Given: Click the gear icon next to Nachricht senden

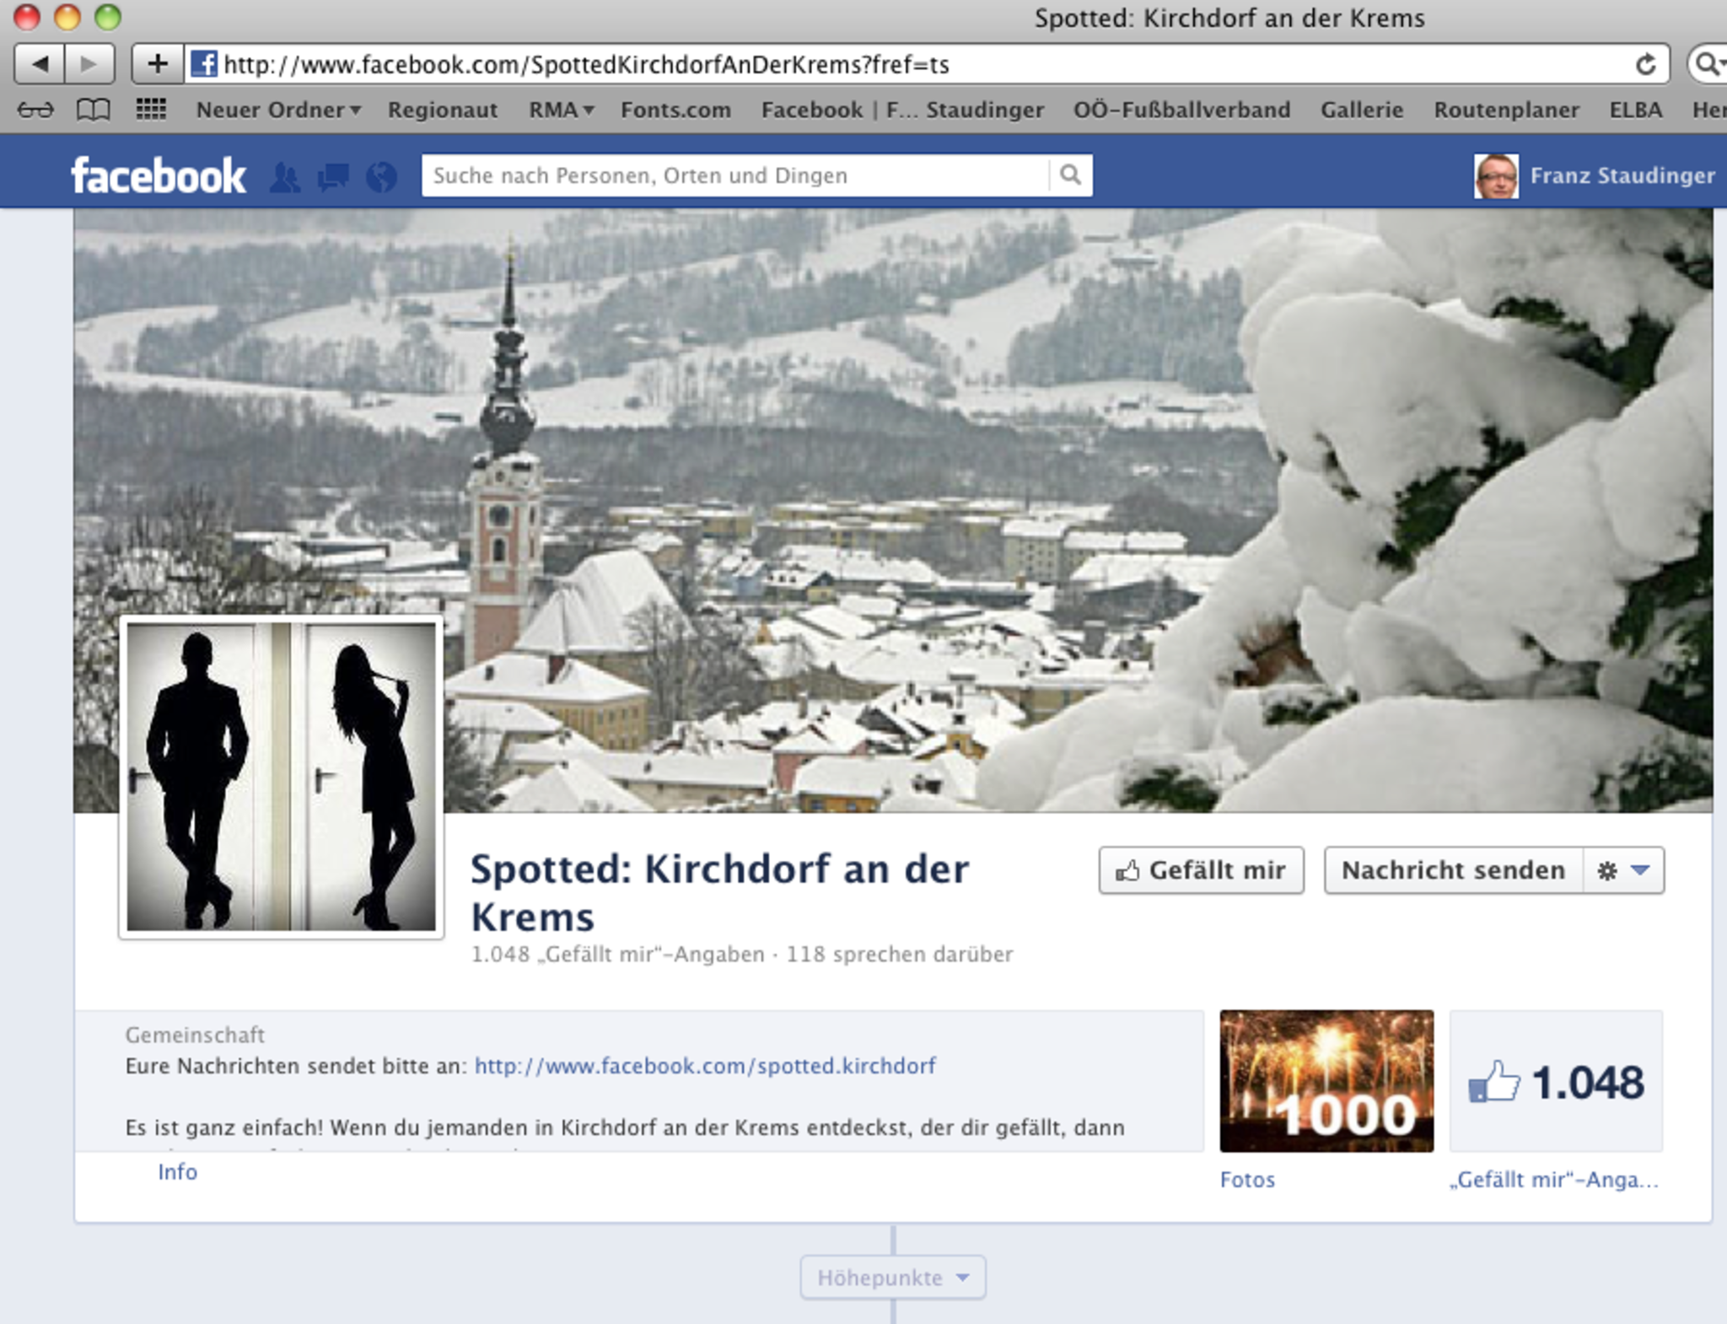Looking at the screenshot, I should pos(1607,871).
